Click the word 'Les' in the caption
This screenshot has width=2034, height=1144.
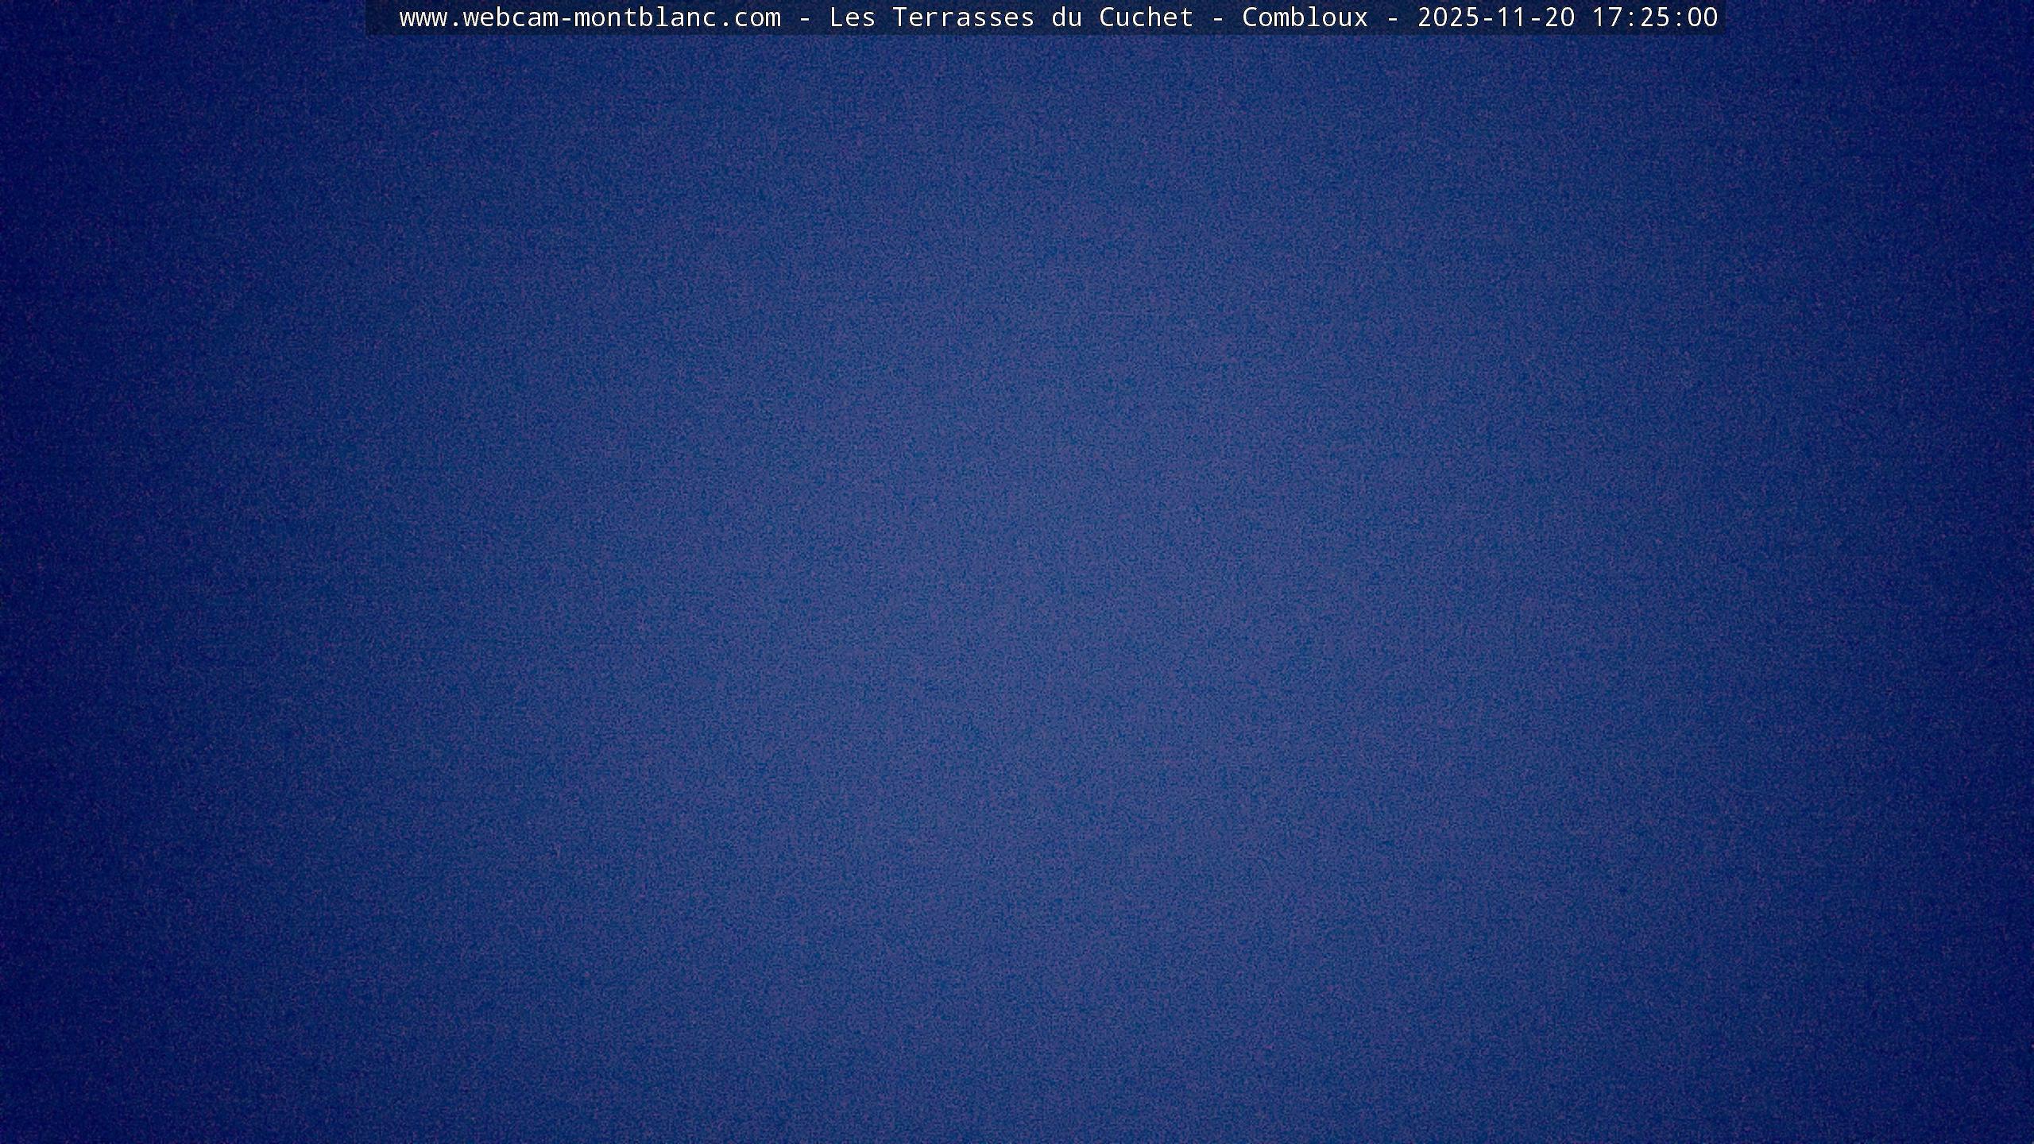click(x=852, y=17)
